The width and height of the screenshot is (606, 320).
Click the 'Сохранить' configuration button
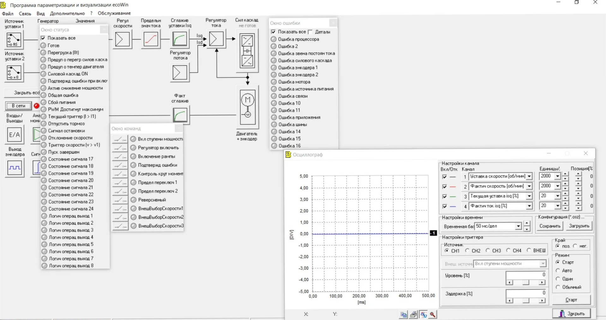pos(550,226)
